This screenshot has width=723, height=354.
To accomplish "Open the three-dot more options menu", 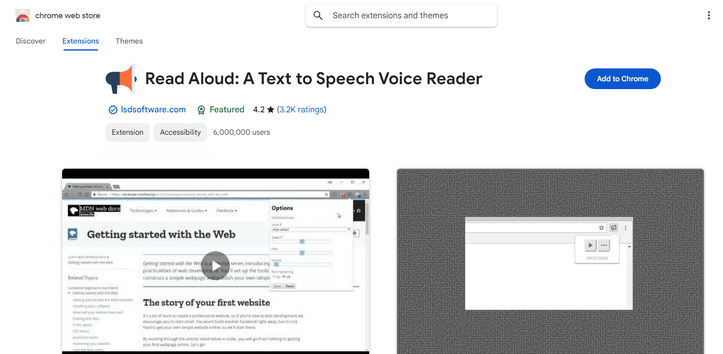I will 709,15.
